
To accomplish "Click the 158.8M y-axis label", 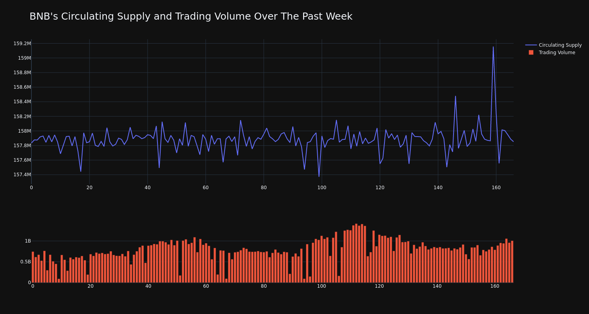I will pos(22,73).
